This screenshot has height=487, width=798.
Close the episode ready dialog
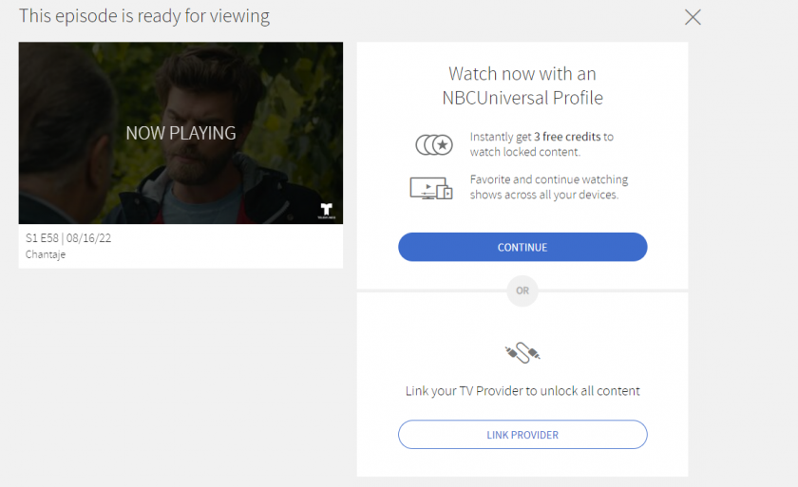click(x=693, y=17)
